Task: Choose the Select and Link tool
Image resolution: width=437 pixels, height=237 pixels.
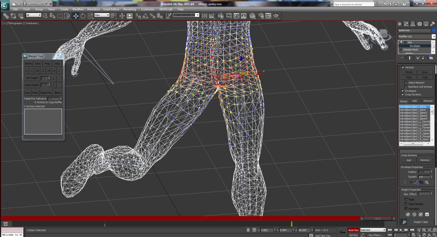Action: coord(6,16)
